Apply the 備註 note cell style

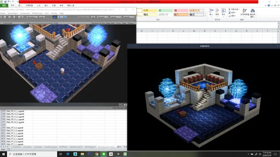point(150,15)
